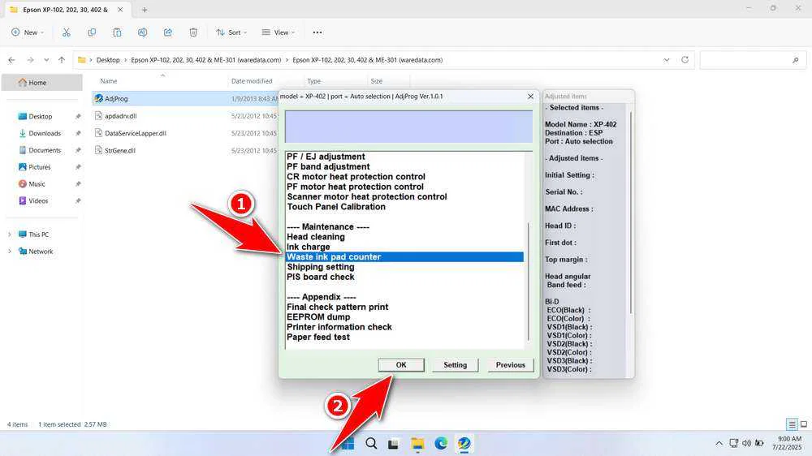
Task: Click the Cut scissors icon in toolbar
Action: [66, 32]
